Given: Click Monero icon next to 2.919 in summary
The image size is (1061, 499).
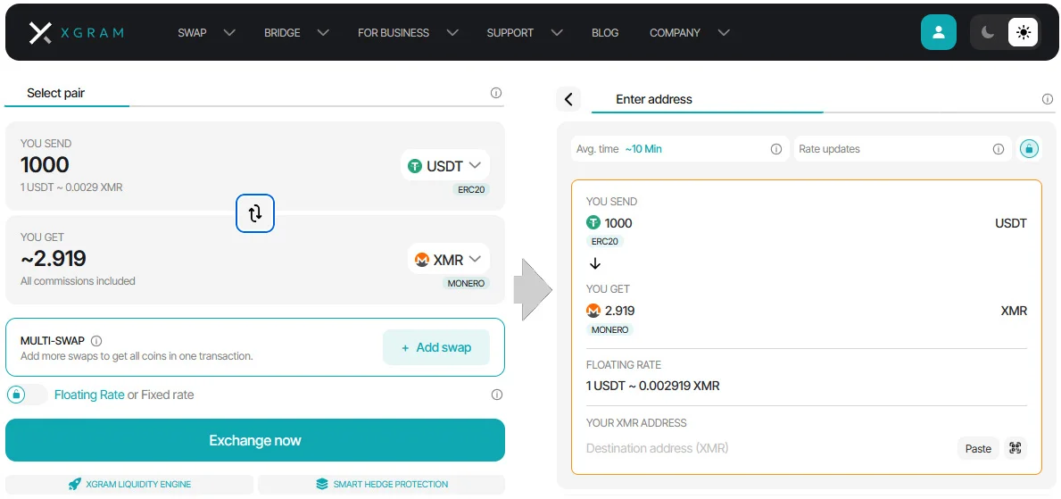Looking at the screenshot, I should (593, 311).
